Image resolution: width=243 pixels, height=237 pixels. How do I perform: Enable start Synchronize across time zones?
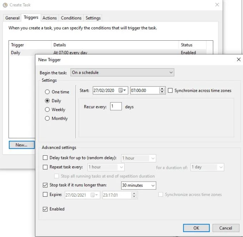[170, 90]
